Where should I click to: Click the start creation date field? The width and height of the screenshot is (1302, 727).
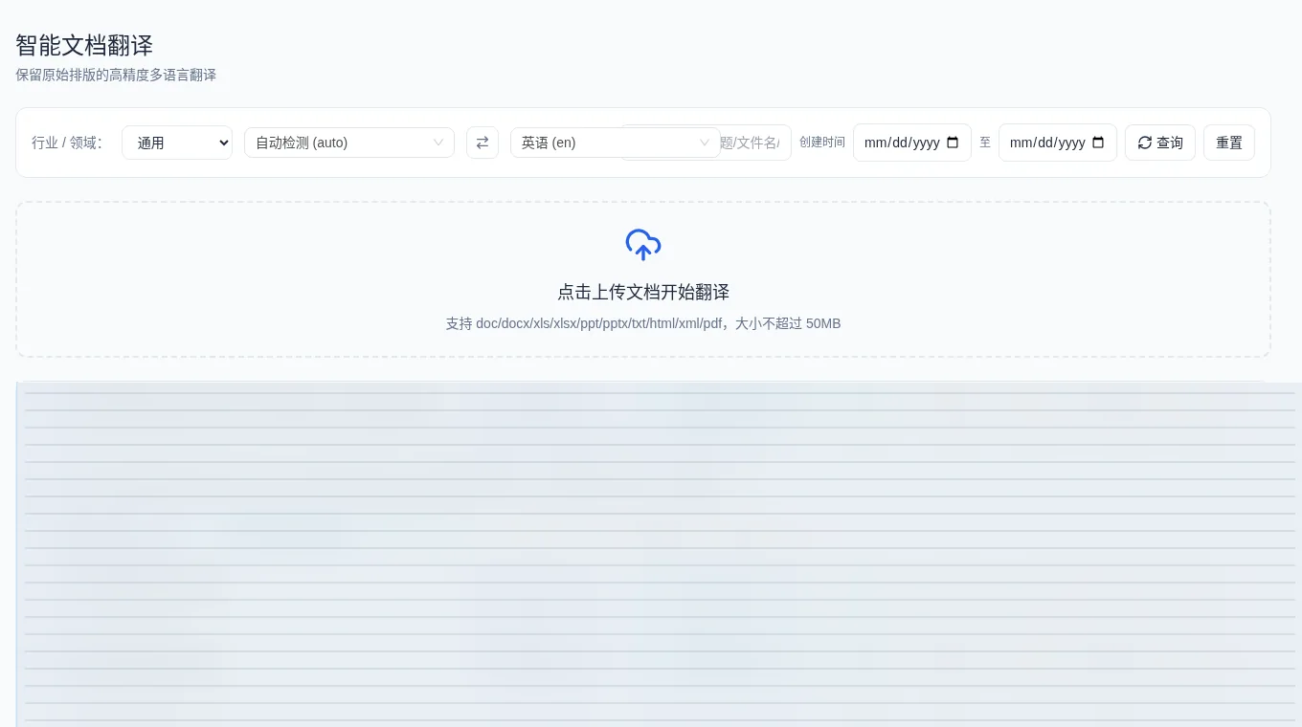click(912, 143)
